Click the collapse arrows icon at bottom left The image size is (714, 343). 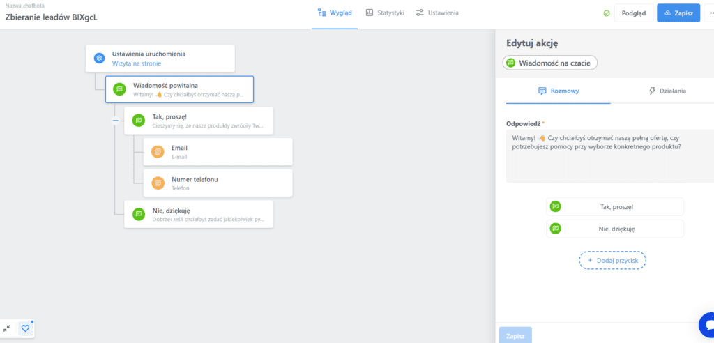click(x=6, y=328)
